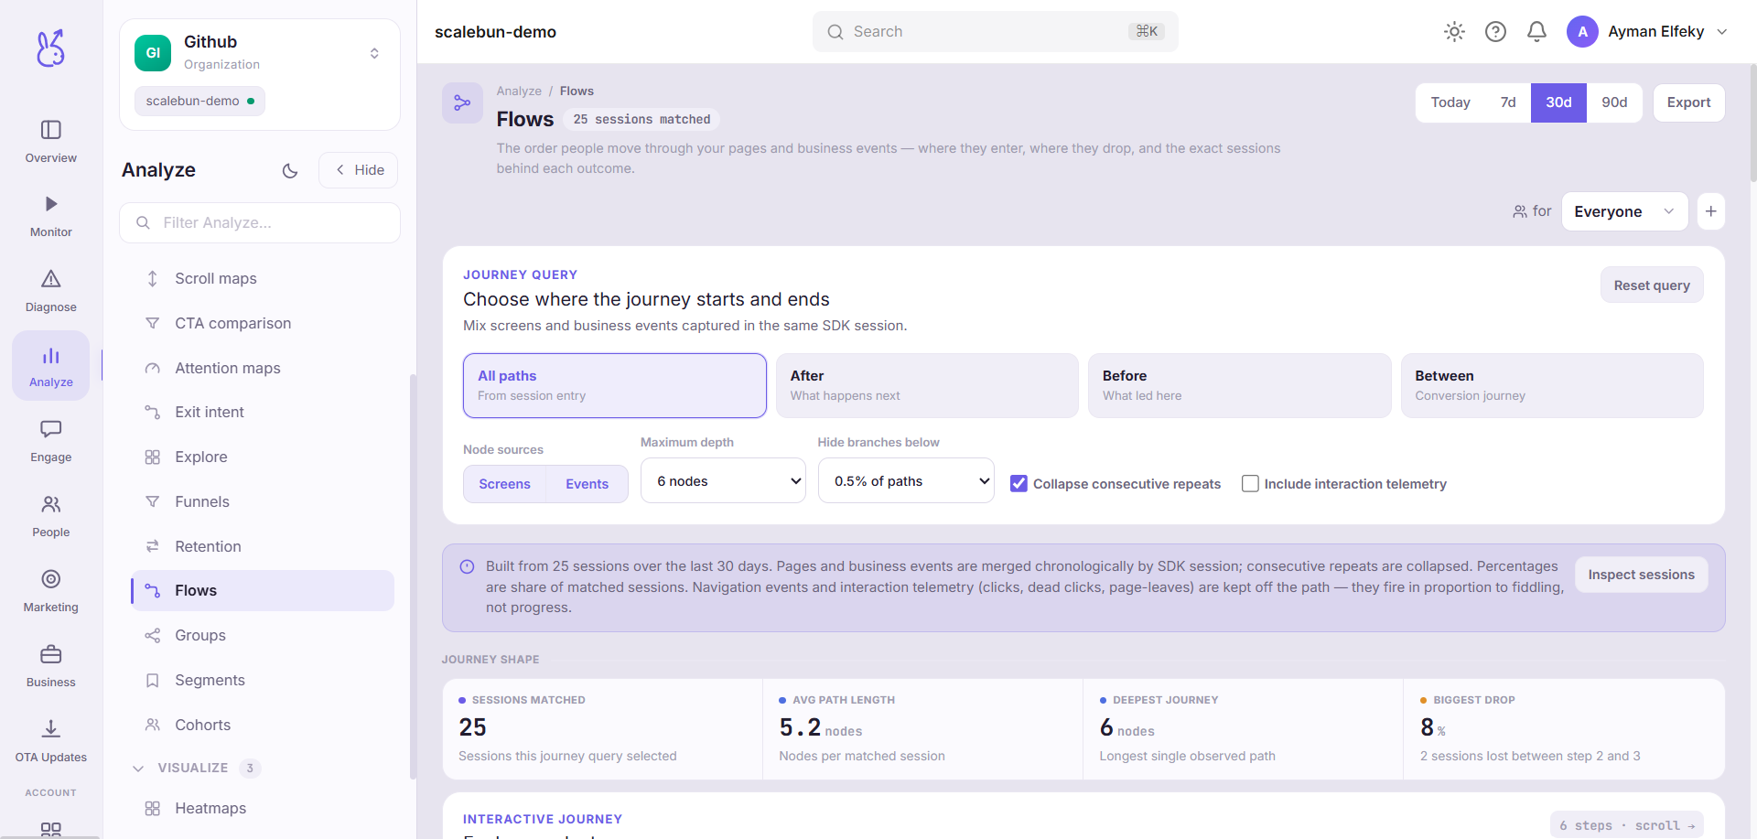Click the Flows page header icon

click(462, 102)
